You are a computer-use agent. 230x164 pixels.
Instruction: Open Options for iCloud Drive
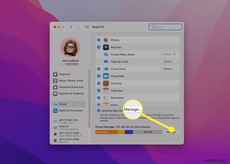point(168,69)
